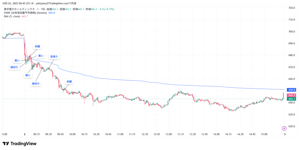
Task: Click the TradingView logo icon
Action: pyautogui.click(x=6, y=144)
